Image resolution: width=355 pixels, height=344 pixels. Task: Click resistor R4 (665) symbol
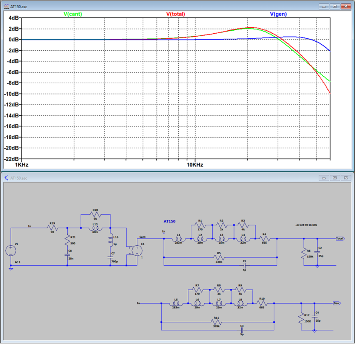pos(264,239)
